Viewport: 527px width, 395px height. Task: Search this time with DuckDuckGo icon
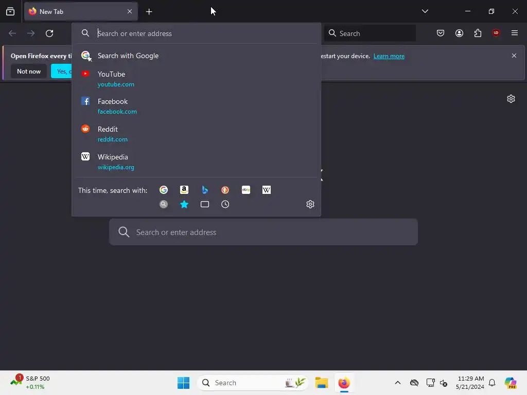tap(225, 190)
